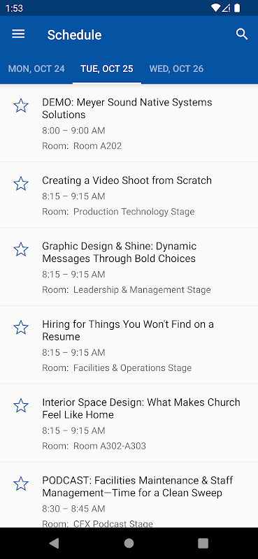
Task: Select the TUE, OCT 25 tab
Action: tap(107, 68)
